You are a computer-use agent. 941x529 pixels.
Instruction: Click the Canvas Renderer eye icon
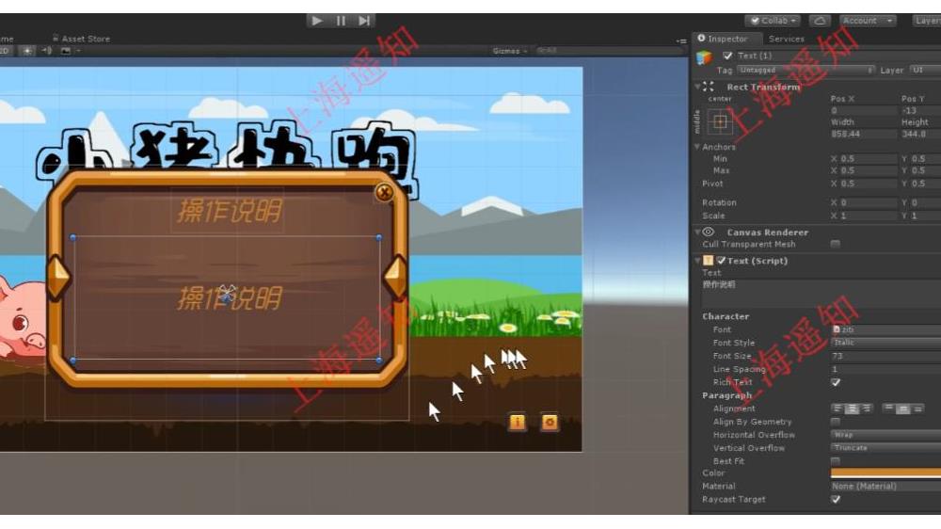(709, 232)
